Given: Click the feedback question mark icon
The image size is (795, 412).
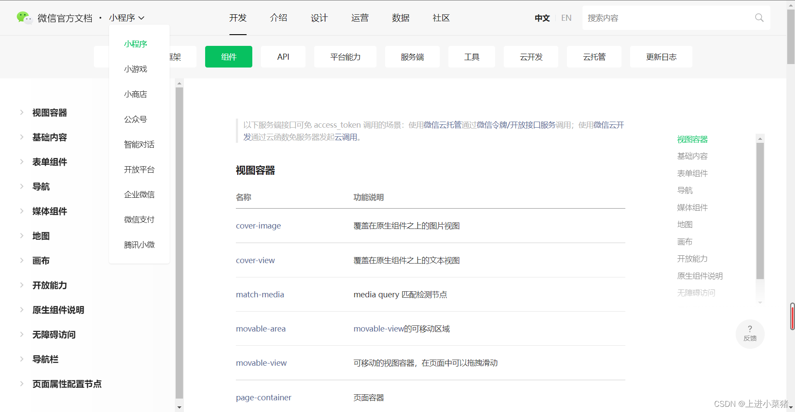Looking at the screenshot, I should tap(750, 329).
